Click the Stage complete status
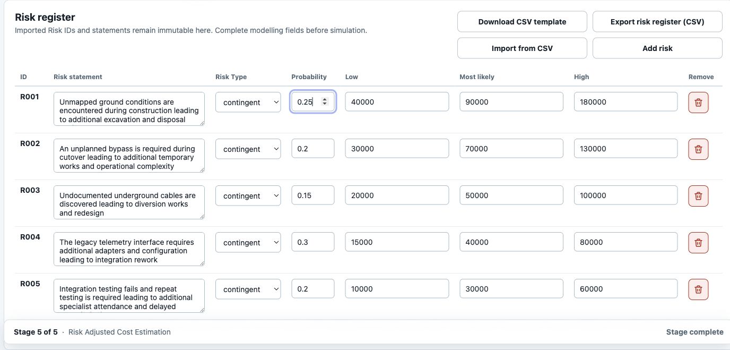Image resolution: width=730 pixels, height=350 pixels. pyautogui.click(x=695, y=332)
